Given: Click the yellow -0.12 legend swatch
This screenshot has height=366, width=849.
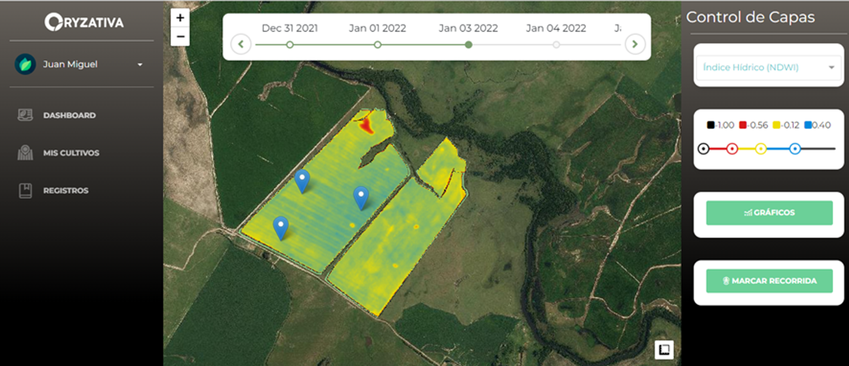Looking at the screenshot, I should [x=776, y=125].
